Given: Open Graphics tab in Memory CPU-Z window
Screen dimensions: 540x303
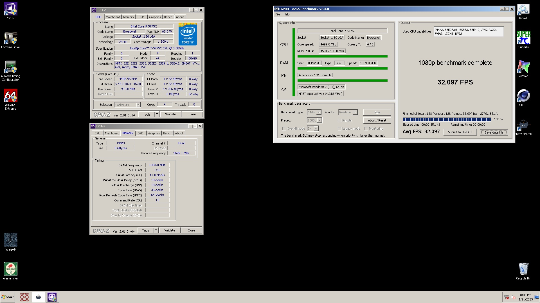Looking at the screenshot, I should [154, 133].
